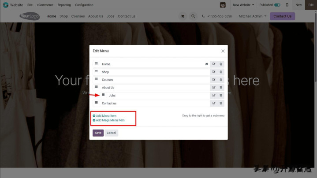Click the Odoo Website app logo icon
This screenshot has width=317, height=178.
pos(6,5)
